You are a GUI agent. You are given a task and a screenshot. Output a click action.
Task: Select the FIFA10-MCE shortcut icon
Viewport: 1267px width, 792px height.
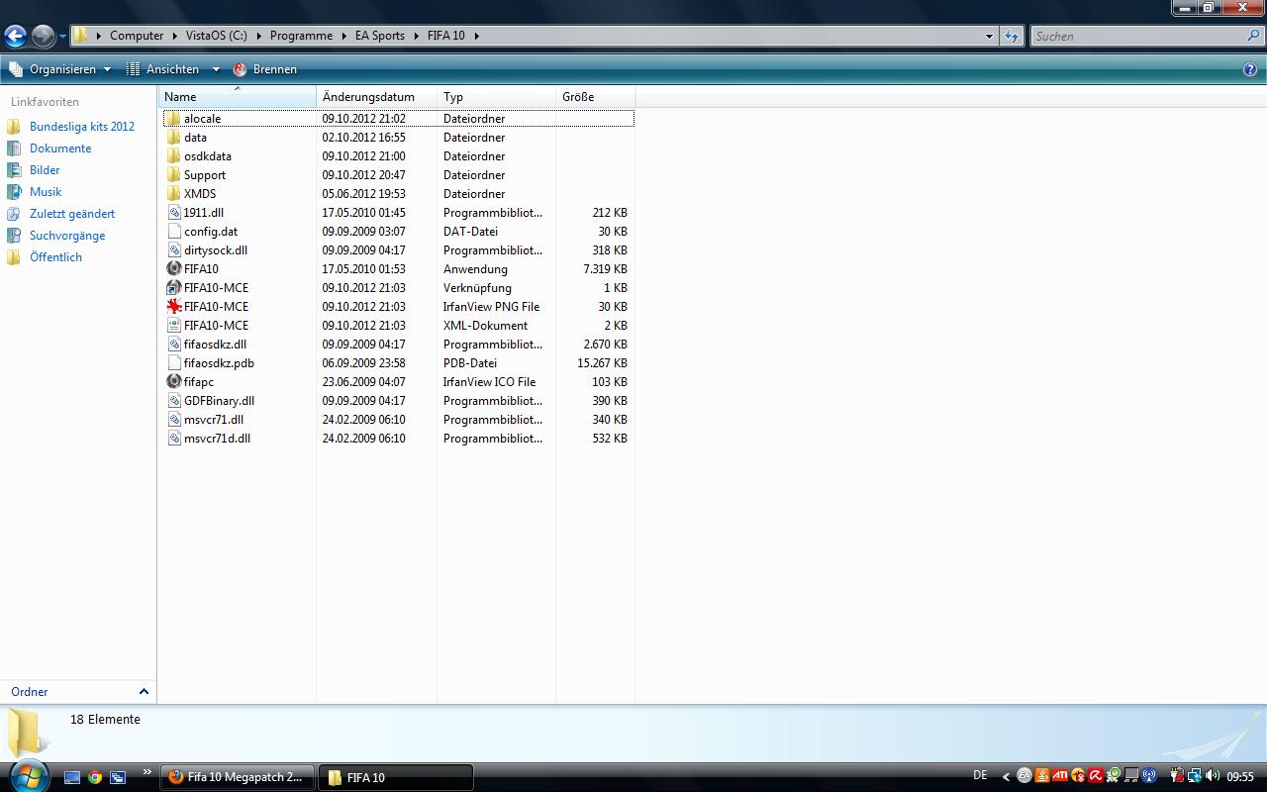pos(174,287)
